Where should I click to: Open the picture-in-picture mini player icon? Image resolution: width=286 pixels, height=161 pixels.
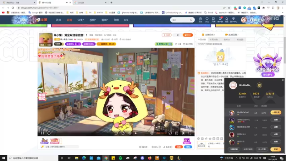tap(170, 133)
